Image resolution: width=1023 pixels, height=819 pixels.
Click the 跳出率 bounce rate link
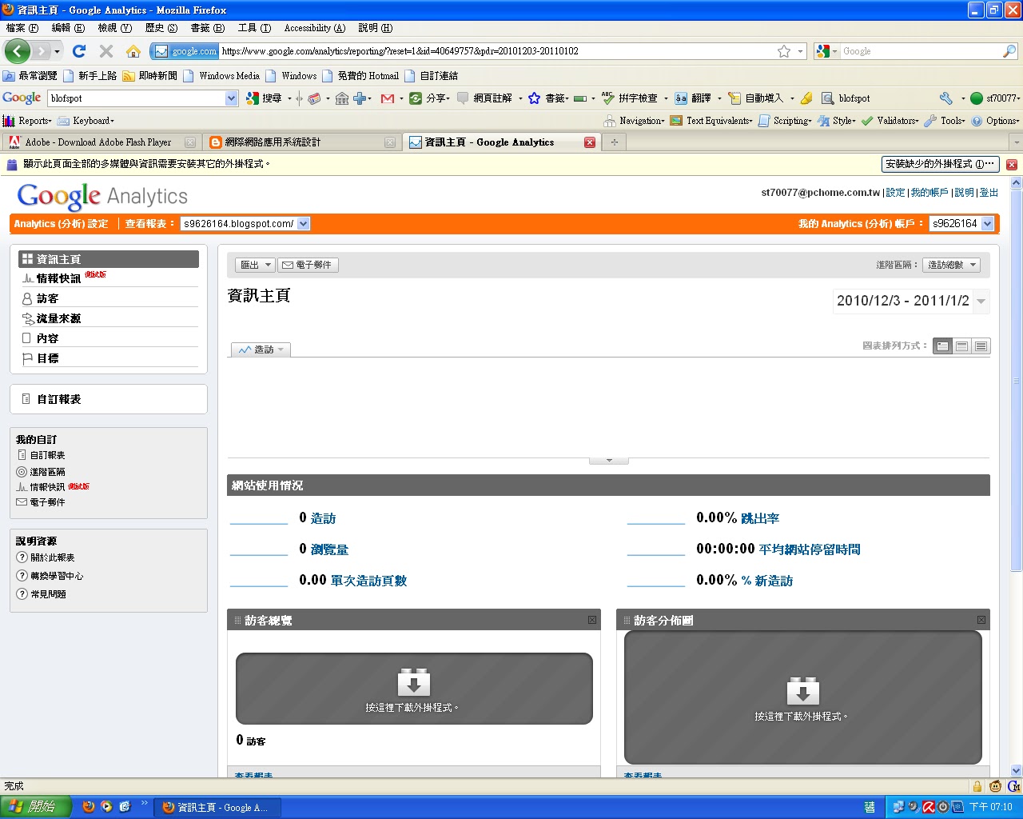760,518
